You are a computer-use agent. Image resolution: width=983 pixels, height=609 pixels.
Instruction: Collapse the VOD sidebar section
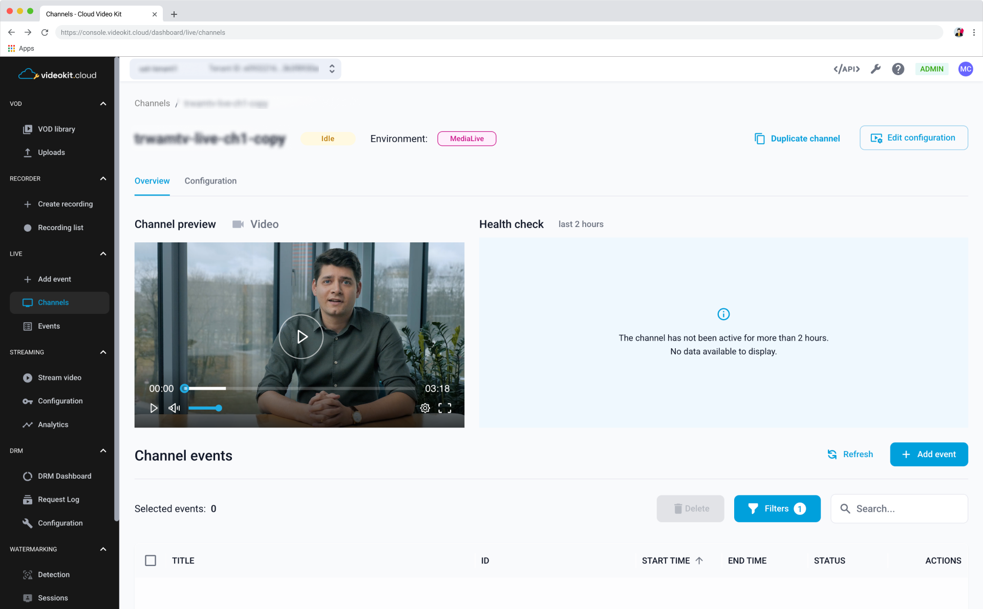(103, 104)
